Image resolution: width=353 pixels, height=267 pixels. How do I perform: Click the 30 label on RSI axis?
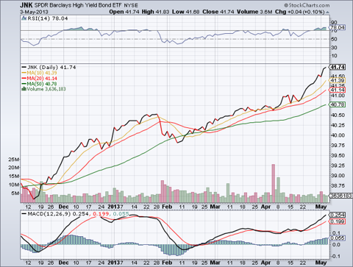334,47
